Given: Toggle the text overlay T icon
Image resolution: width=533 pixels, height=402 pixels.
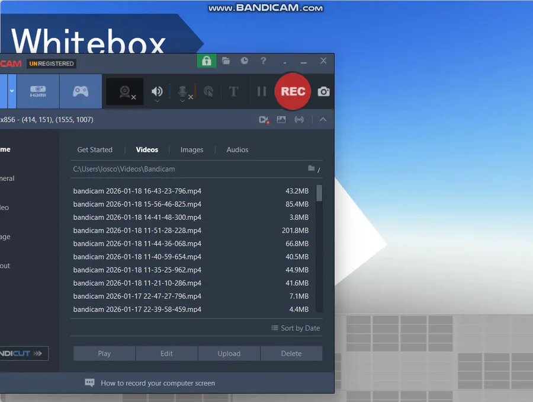Looking at the screenshot, I should click(233, 91).
